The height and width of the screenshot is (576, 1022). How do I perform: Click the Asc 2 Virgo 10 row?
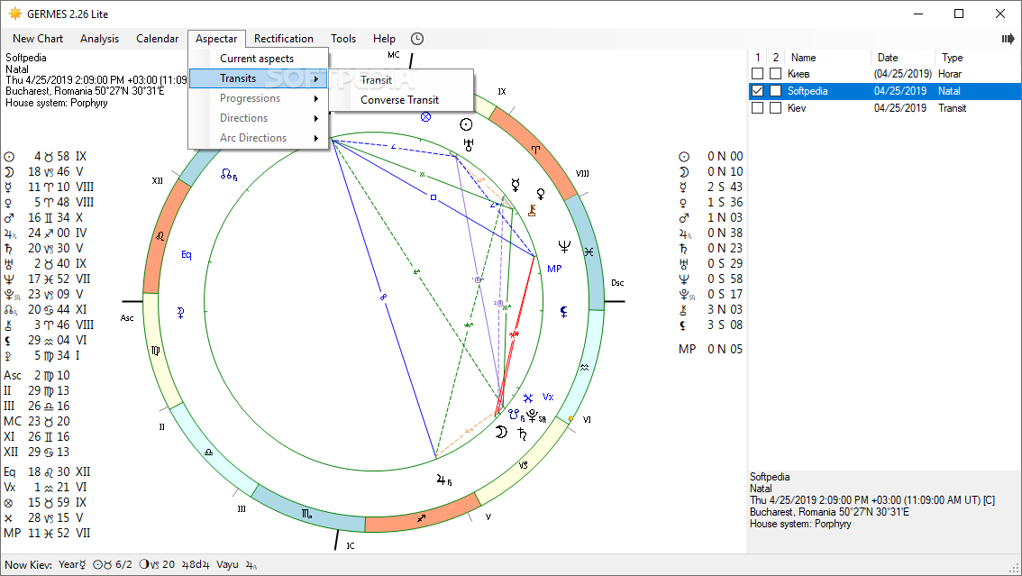pos(37,375)
